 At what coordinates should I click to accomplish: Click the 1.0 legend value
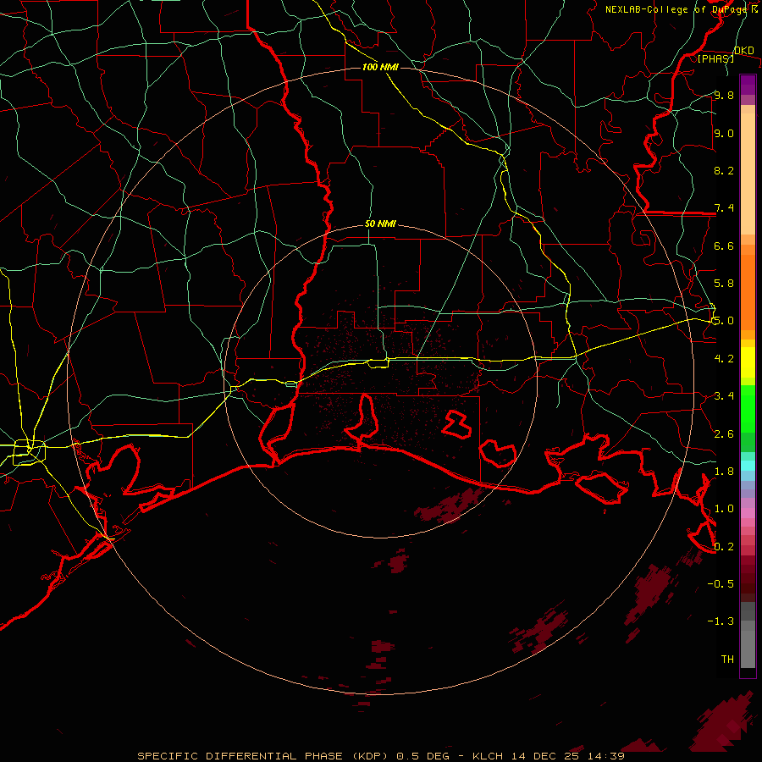coord(724,509)
